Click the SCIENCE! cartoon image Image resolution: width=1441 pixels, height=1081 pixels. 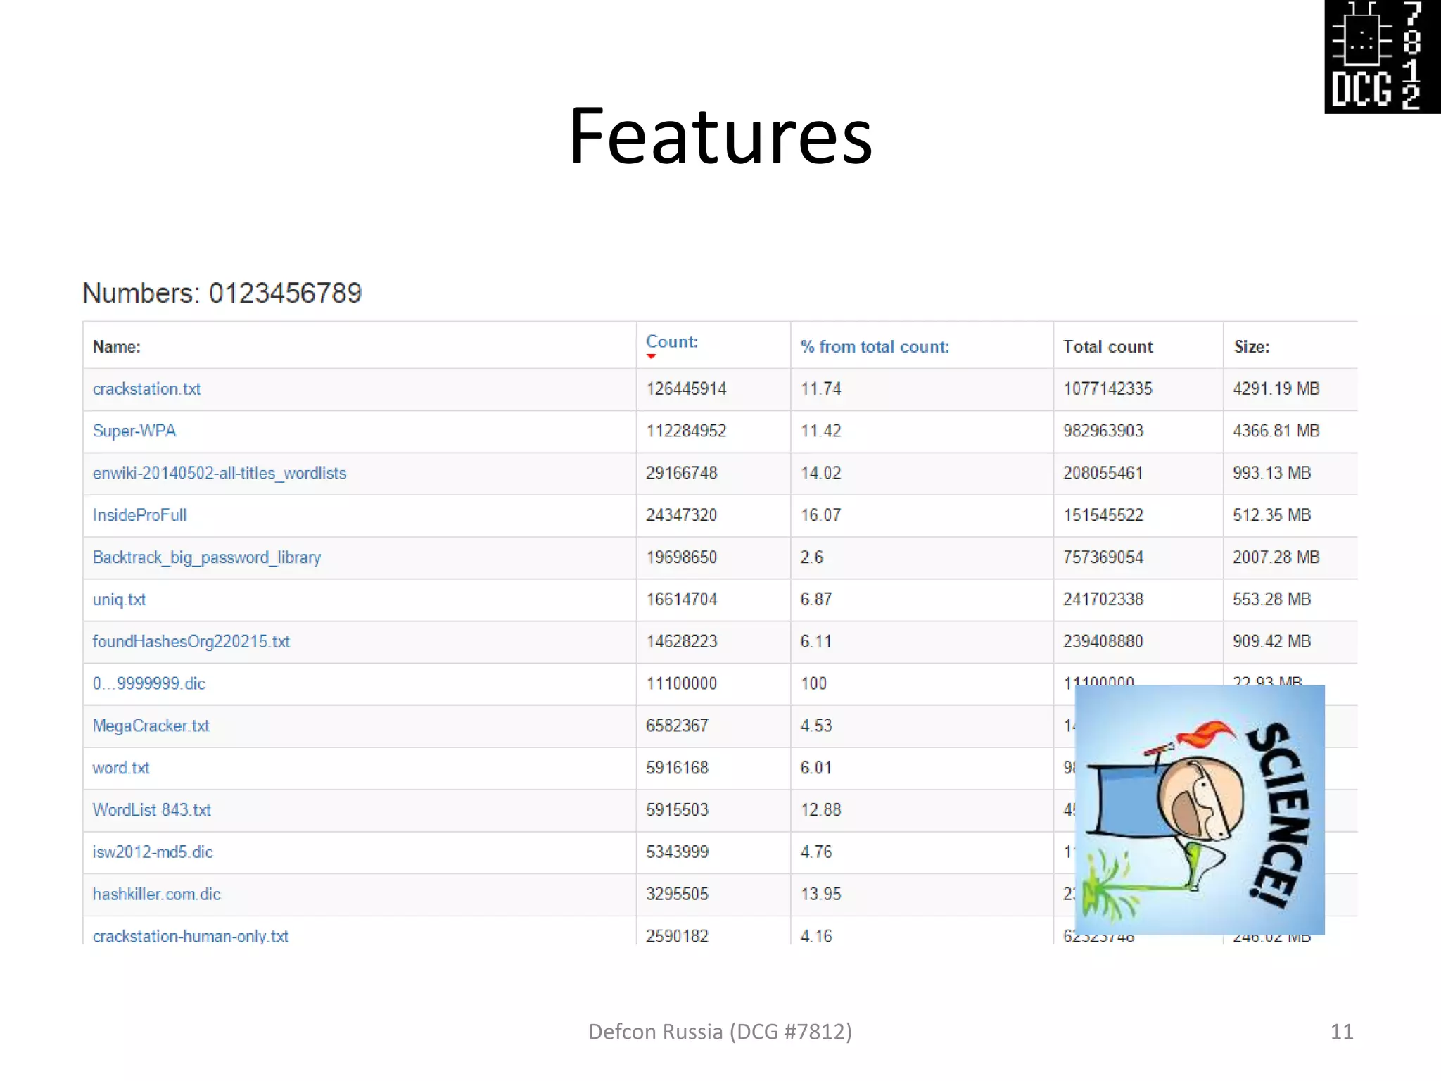coord(1199,809)
